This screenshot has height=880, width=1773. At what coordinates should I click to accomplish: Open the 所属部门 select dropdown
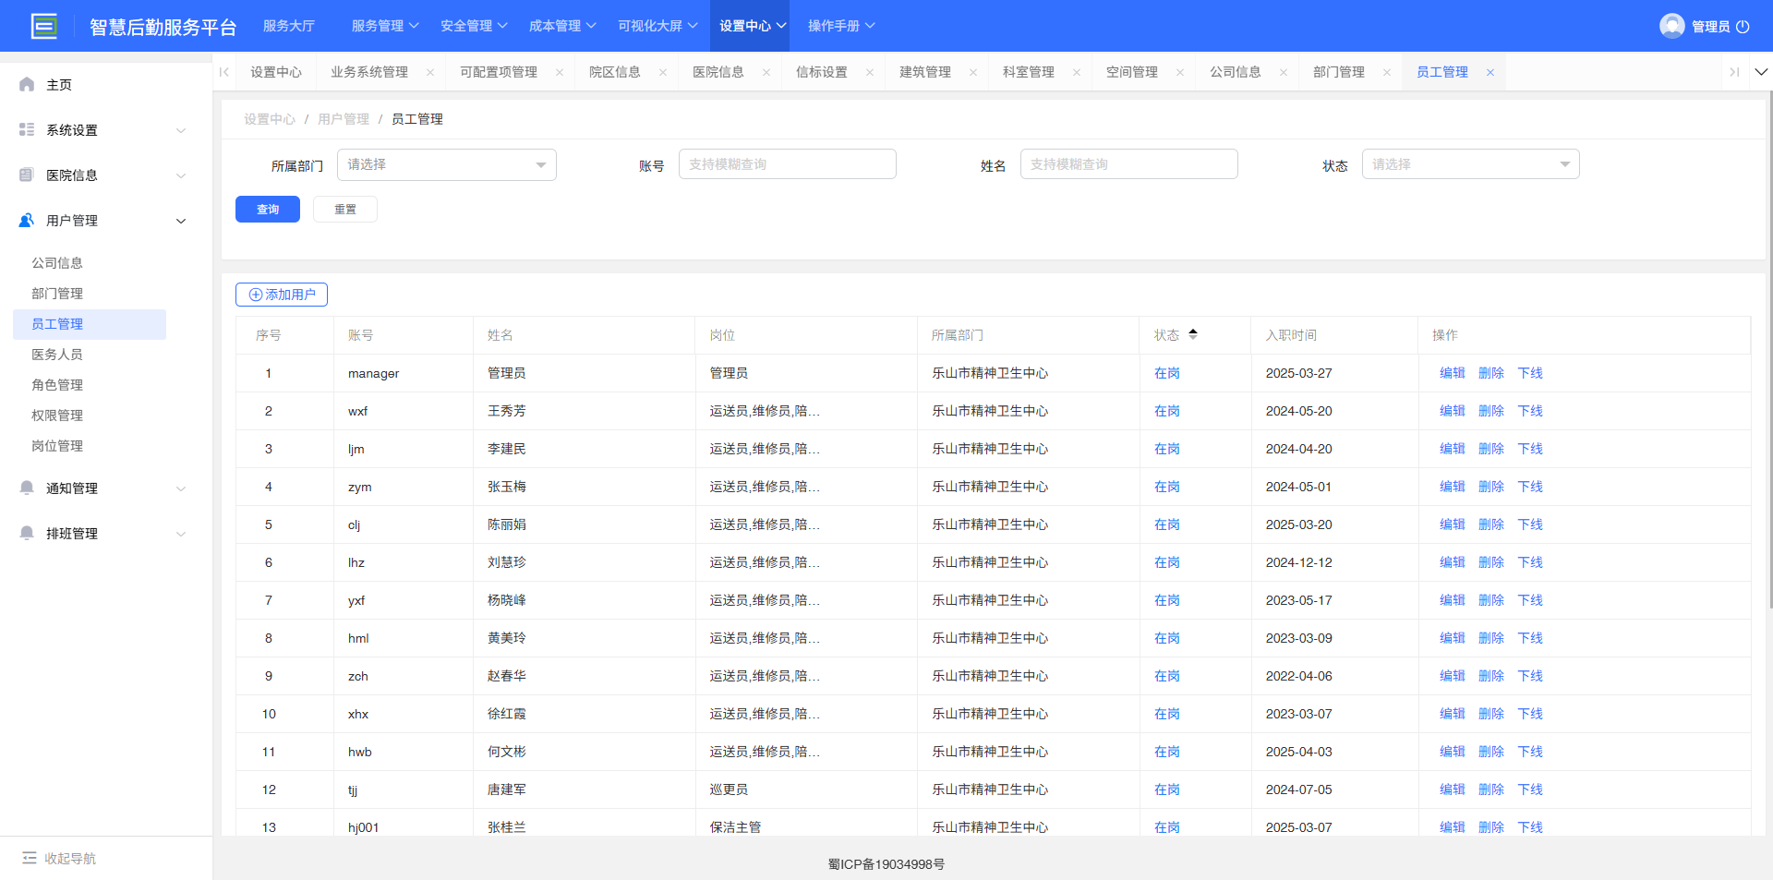tap(447, 164)
